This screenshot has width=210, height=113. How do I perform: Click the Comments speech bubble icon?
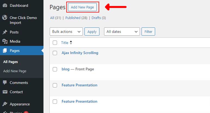pos(5,83)
